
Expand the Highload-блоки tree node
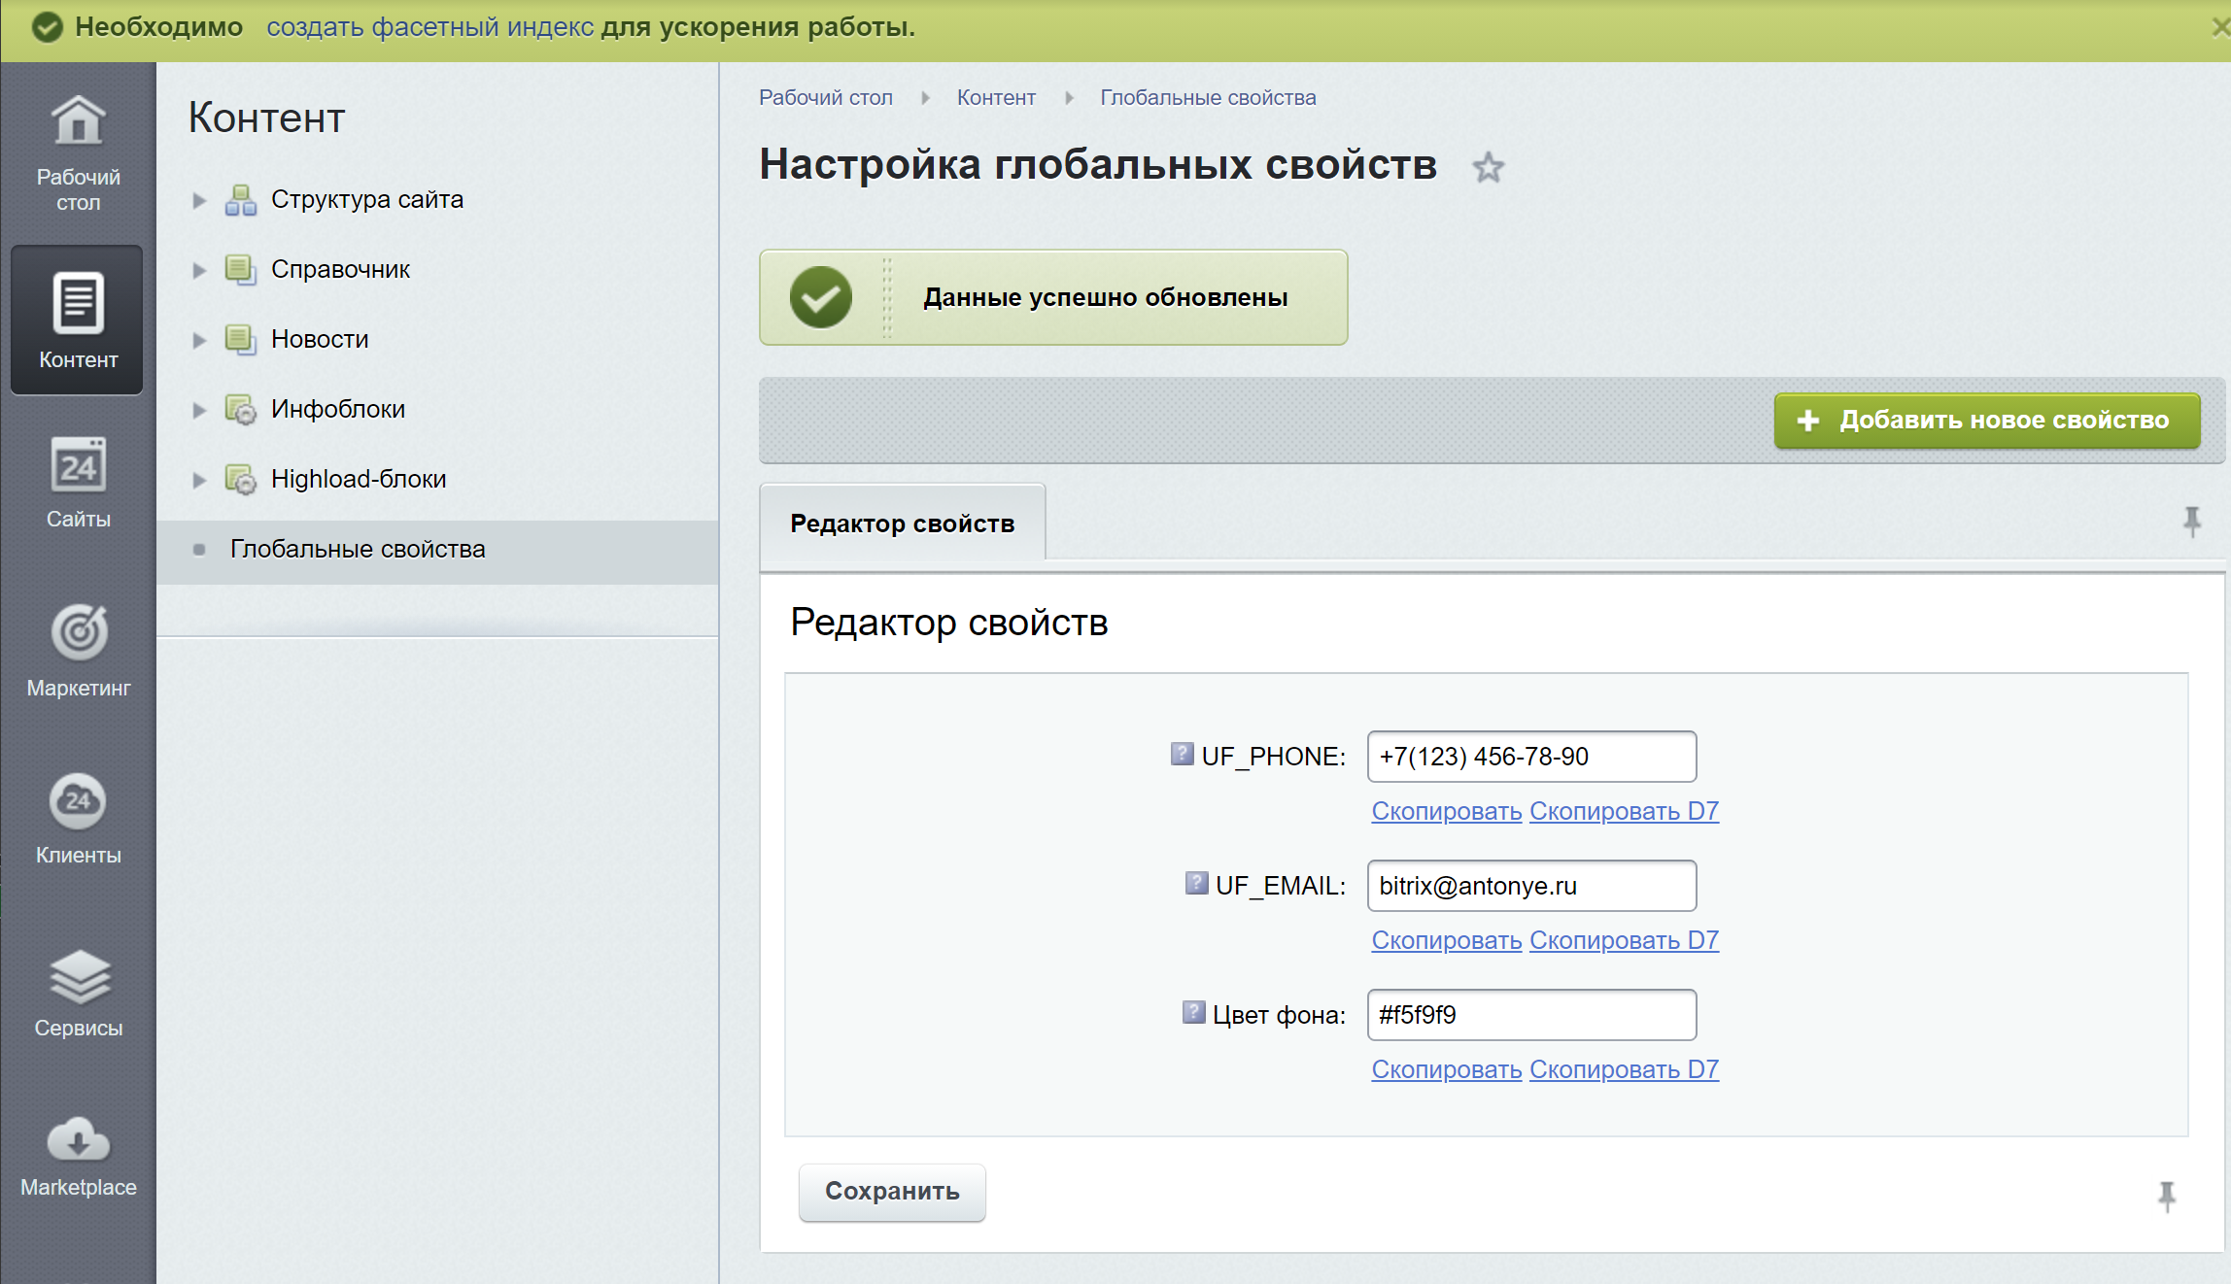(x=199, y=480)
